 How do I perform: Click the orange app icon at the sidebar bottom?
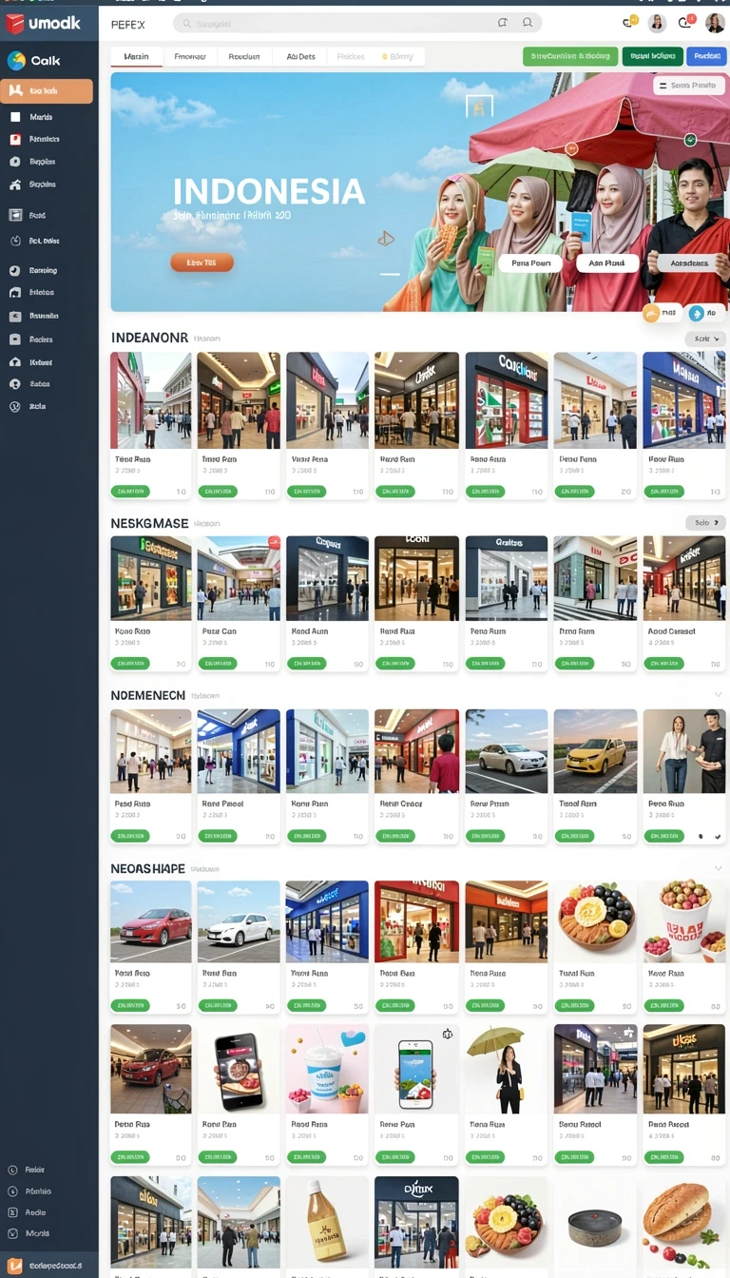pos(14,1266)
